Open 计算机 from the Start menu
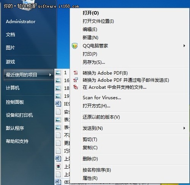 (13, 88)
